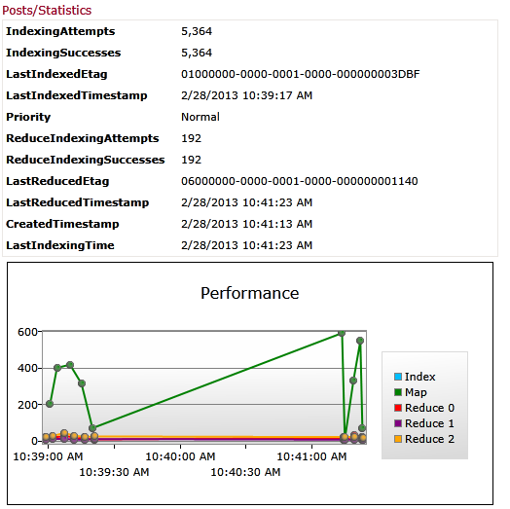Image resolution: width=510 pixels, height=509 pixels.
Task: Click the ReduceIndexingSuccesses label
Action: click(x=86, y=160)
